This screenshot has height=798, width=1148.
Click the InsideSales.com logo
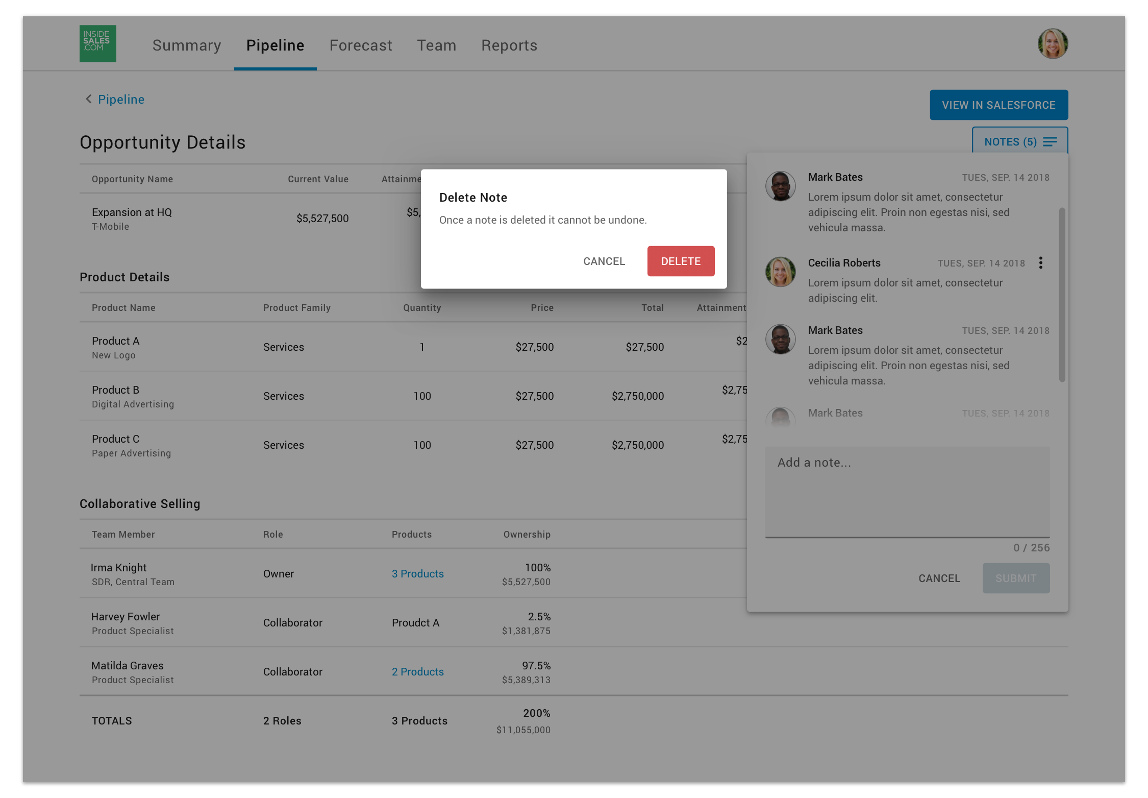tap(97, 44)
